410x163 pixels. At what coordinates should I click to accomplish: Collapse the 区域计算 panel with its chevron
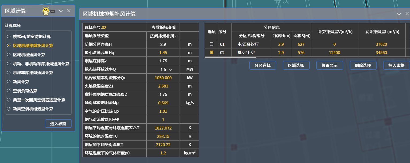click(x=61, y=11)
